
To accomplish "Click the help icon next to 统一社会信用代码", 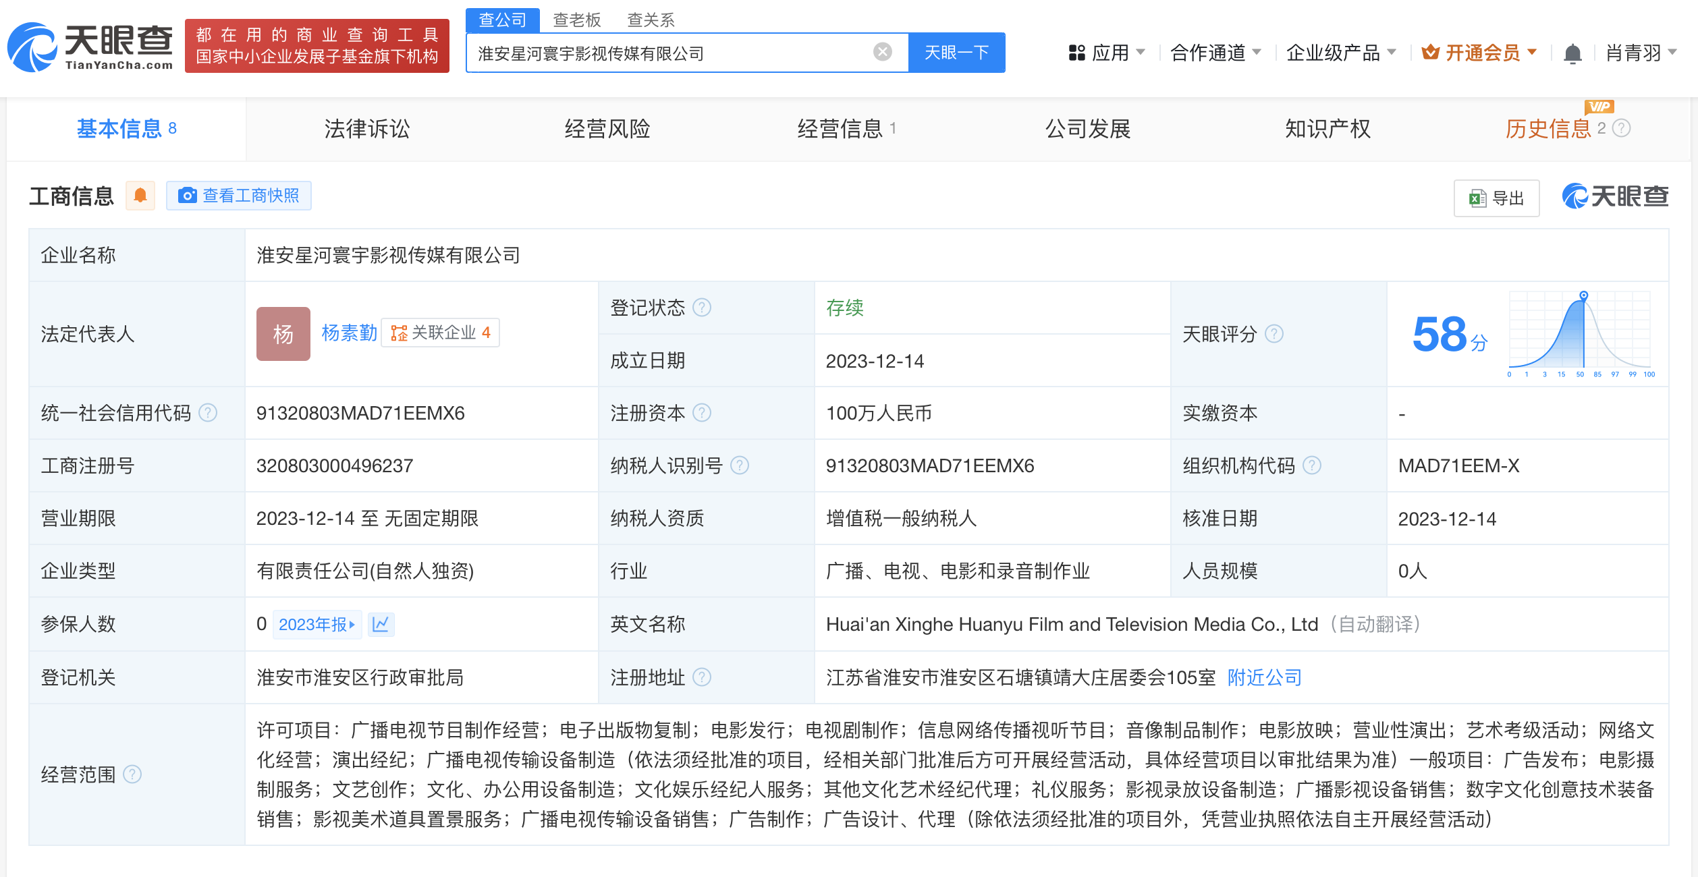I will (x=209, y=413).
